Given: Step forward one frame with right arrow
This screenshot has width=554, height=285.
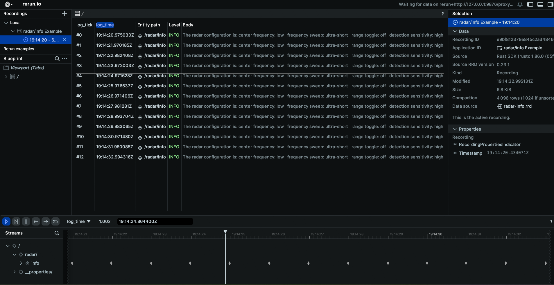Looking at the screenshot, I should pos(46,221).
